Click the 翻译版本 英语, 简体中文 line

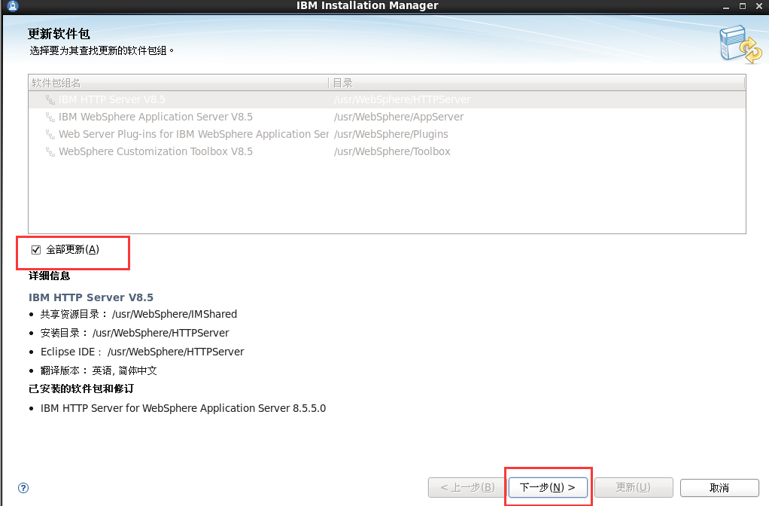click(x=99, y=370)
